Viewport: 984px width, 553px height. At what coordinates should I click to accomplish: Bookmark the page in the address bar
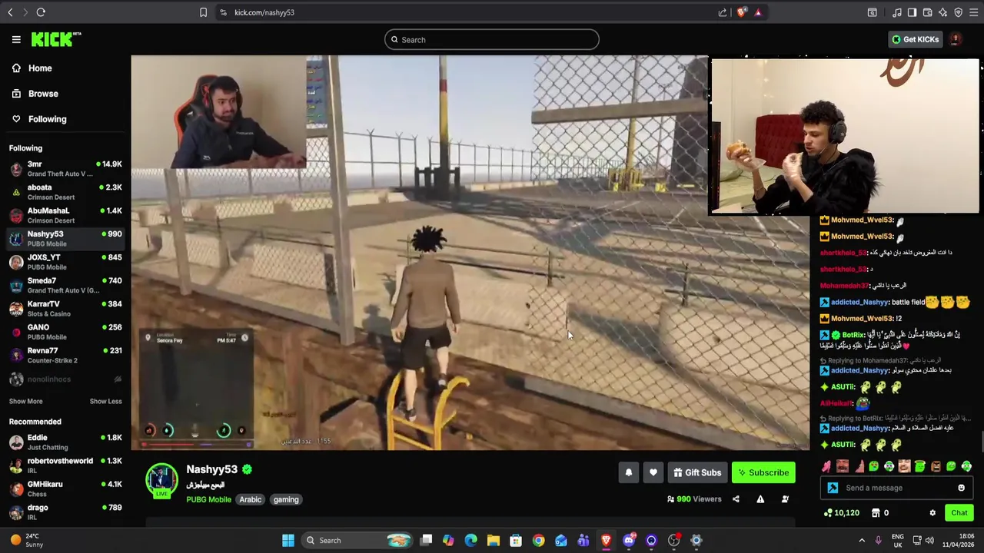[x=203, y=12]
